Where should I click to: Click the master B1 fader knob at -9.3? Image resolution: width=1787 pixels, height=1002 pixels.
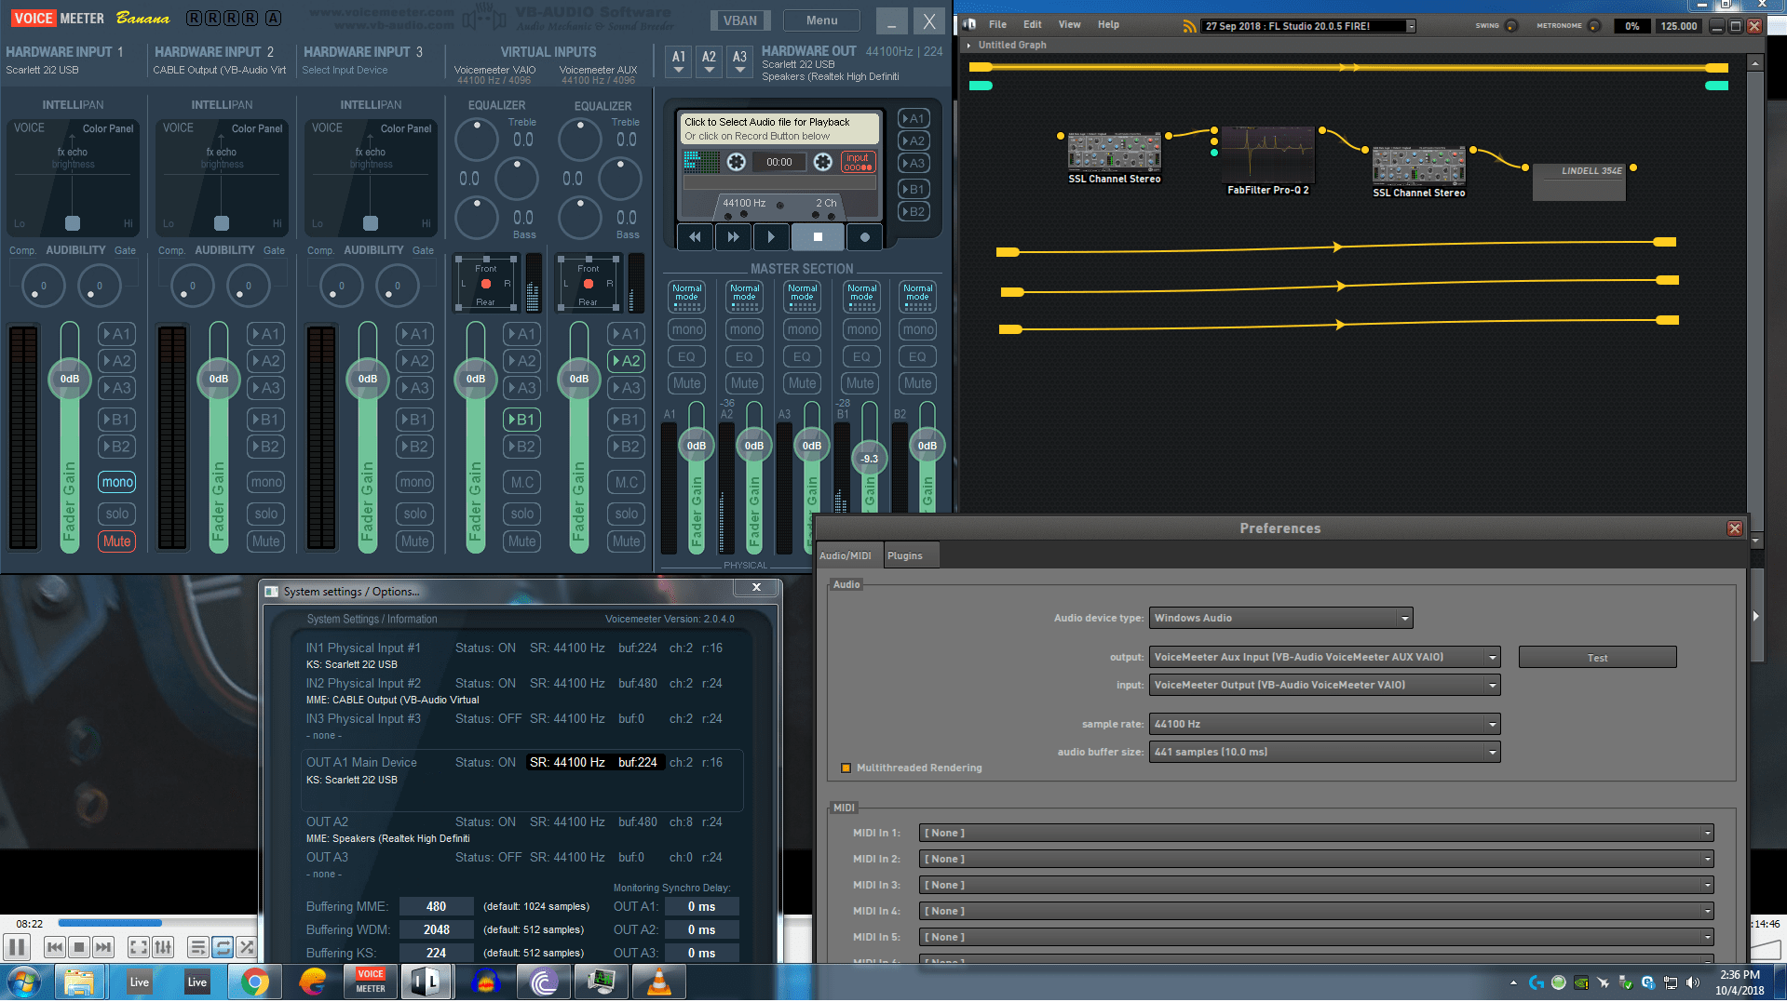click(x=869, y=459)
